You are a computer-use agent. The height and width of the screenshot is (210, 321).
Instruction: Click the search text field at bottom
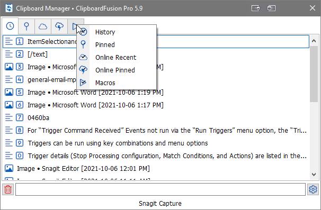160,189
